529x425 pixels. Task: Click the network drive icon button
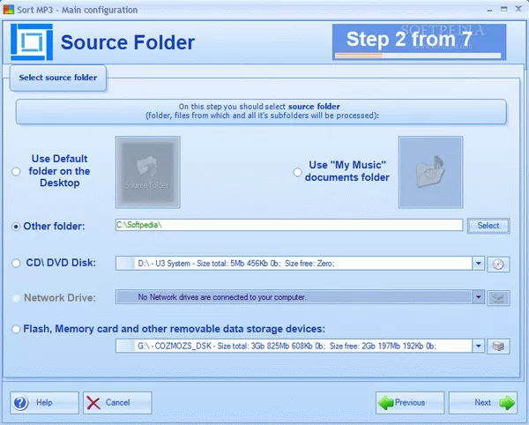[498, 298]
